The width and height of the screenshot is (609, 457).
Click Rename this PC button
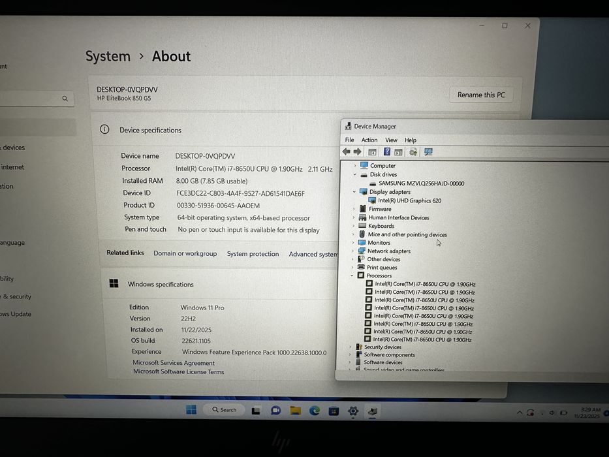[481, 95]
